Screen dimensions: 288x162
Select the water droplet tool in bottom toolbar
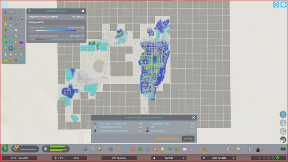[x=125, y=149]
